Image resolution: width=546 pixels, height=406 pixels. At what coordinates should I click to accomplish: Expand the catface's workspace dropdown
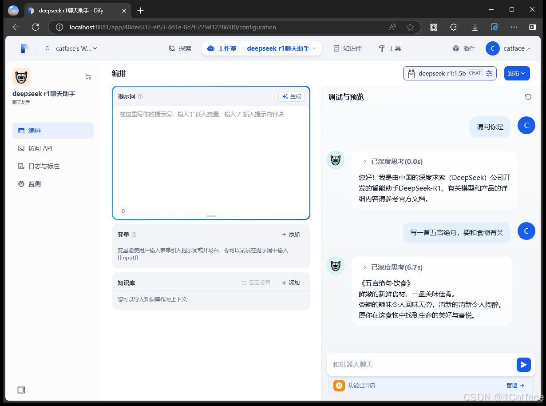click(71, 48)
